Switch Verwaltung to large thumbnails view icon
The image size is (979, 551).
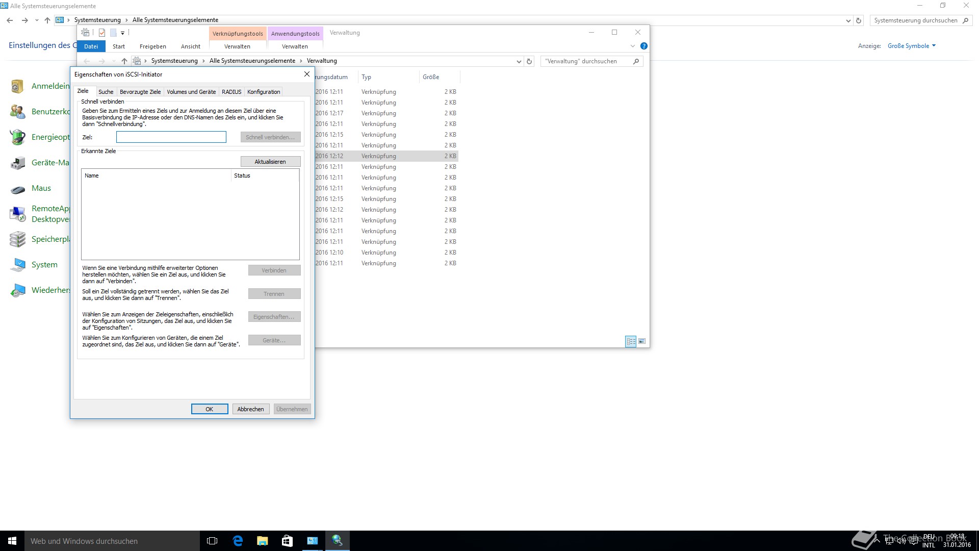coord(642,341)
